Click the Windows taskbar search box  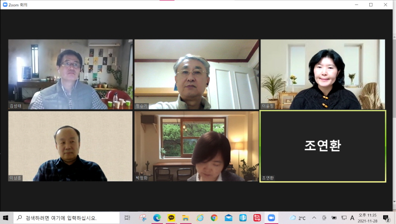tap(66, 218)
